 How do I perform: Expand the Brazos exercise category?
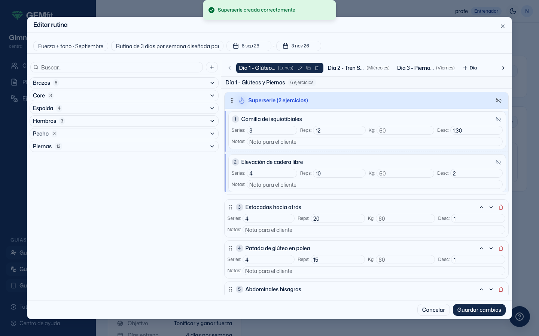click(124, 83)
